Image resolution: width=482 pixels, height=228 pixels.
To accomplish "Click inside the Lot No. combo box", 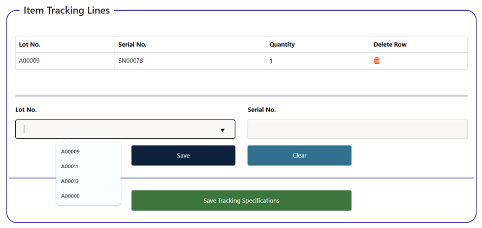I will tap(125, 129).
